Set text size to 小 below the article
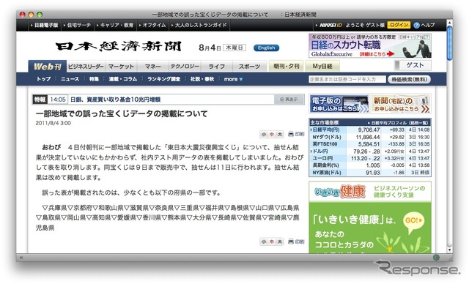 click(x=264, y=242)
